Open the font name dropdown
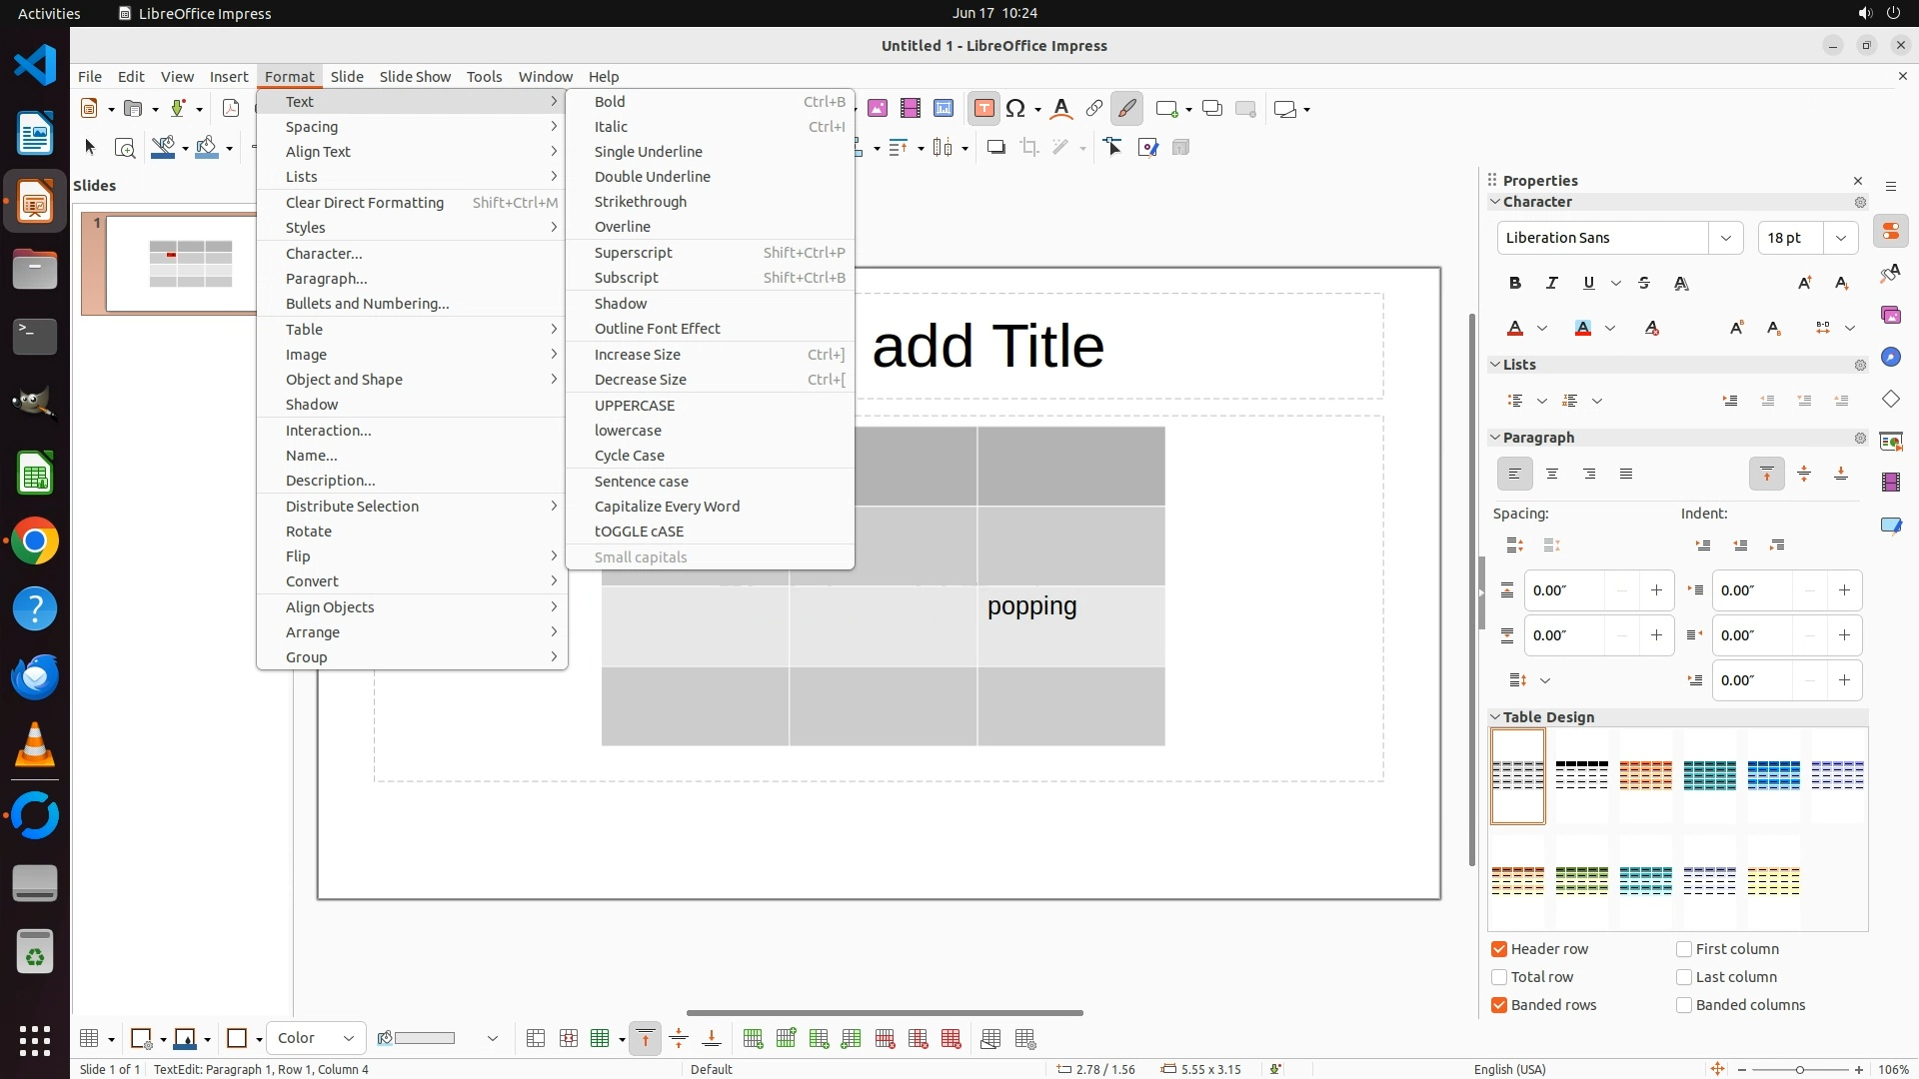1919x1079 pixels. [x=1725, y=238]
